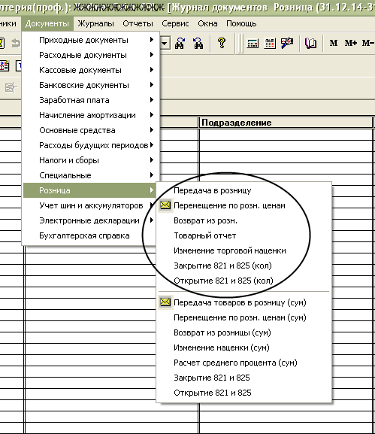Choose Изменение торговой наценки
The height and width of the screenshot is (434, 375).
(x=244, y=250)
